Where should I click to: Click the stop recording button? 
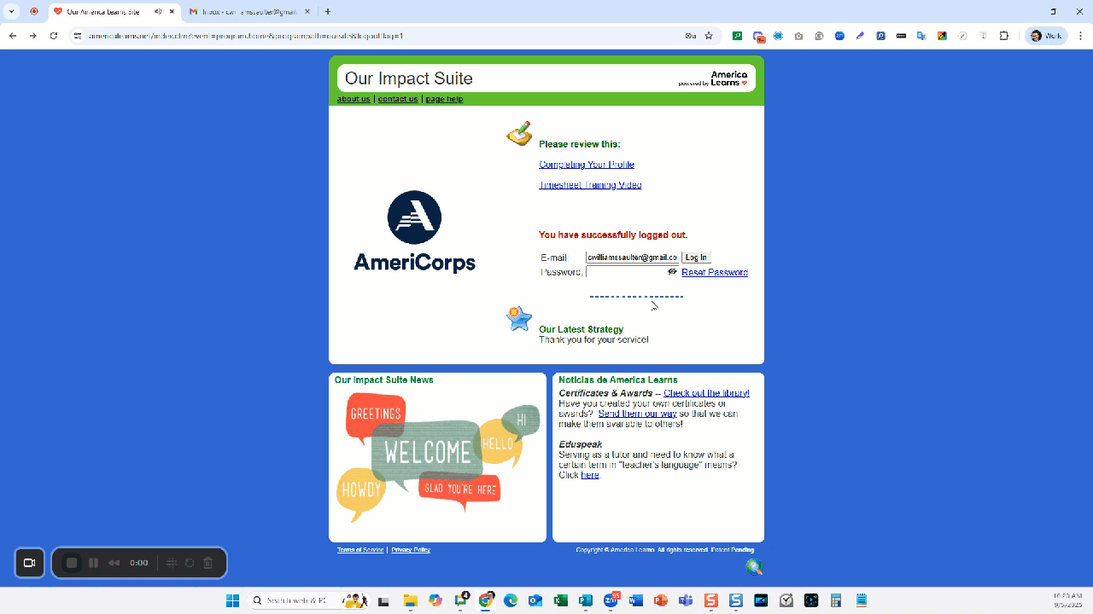72,563
